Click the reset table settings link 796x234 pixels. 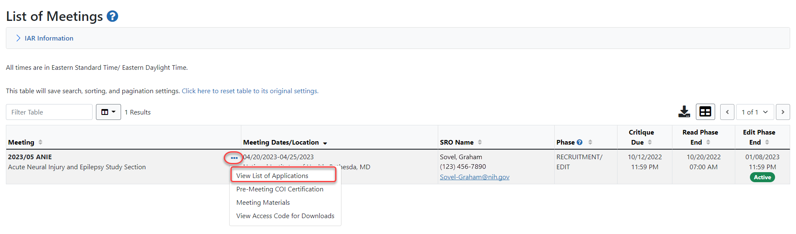250,91
